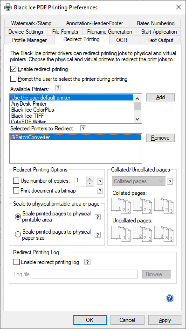Click the help icon beside Selected Printers to Redirect
The width and height of the screenshot is (186, 329).
(83, 128)
